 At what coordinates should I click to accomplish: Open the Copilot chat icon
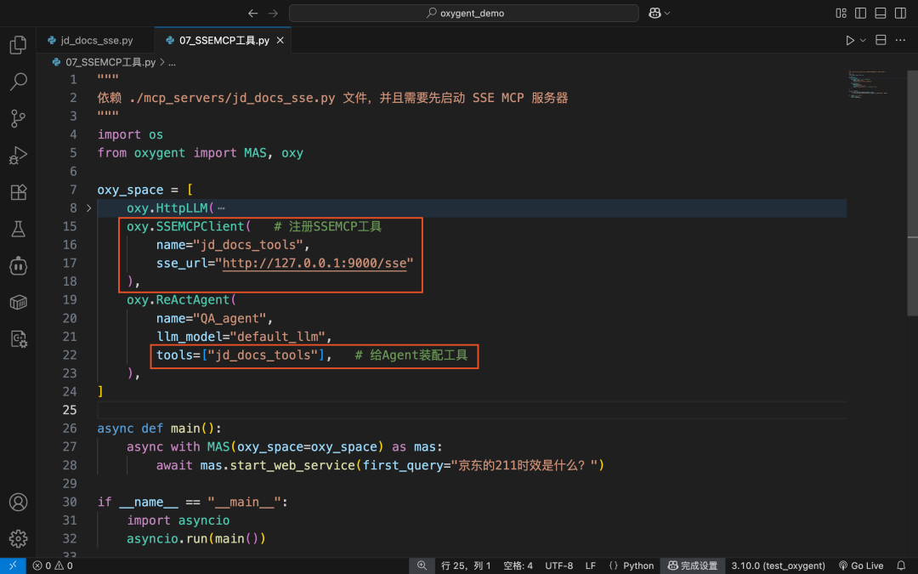click(x=654, y=13)
